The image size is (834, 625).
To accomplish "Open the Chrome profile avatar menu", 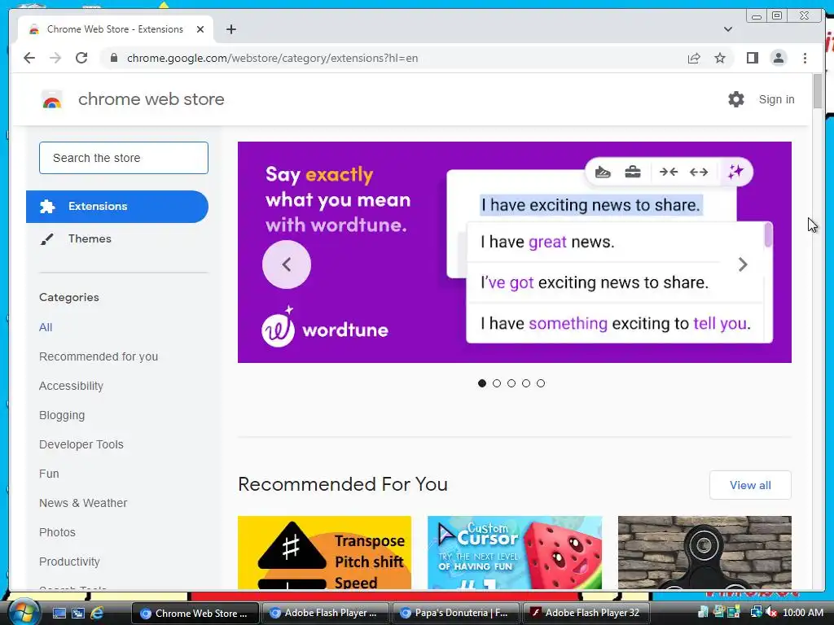I will (x=778, y=58).
